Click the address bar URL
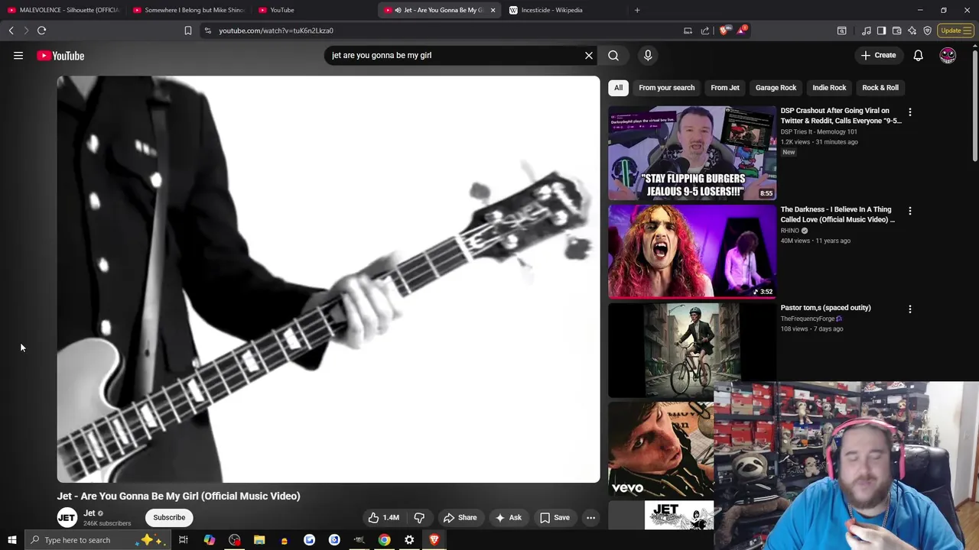The width and height of the screenshot is (979, 550). (276, 31)
